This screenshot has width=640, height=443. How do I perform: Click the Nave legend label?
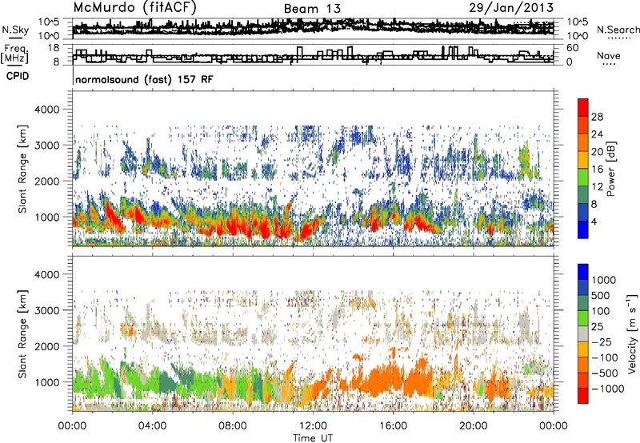[x=609, y=55]
